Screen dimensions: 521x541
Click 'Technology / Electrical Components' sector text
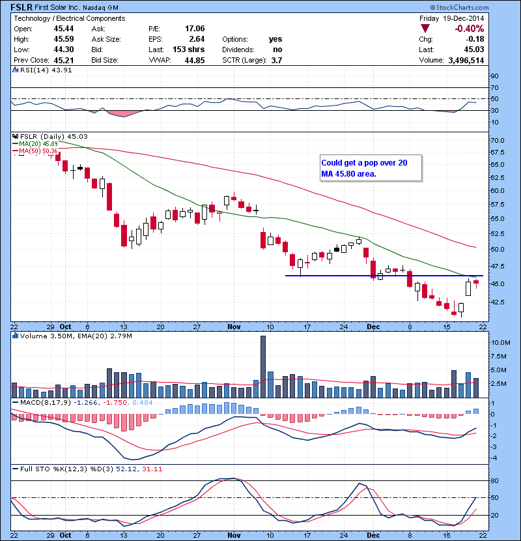(x=69, y=18)
